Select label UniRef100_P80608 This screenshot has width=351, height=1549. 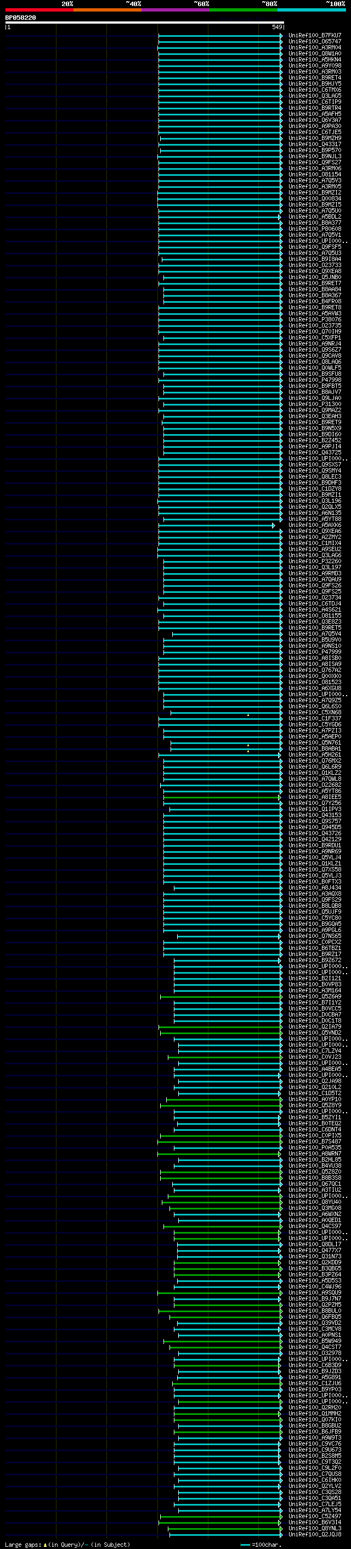(x=315, y=229)
